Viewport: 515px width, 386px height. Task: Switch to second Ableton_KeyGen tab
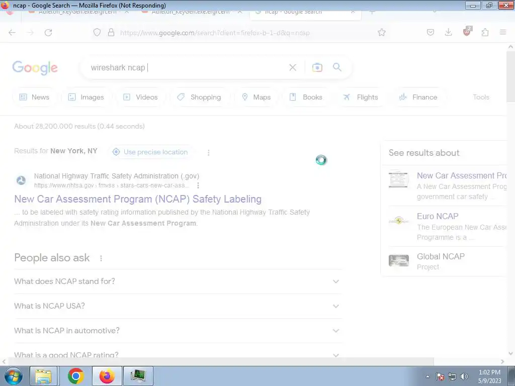pyautogui.click(x=192, y=13)
